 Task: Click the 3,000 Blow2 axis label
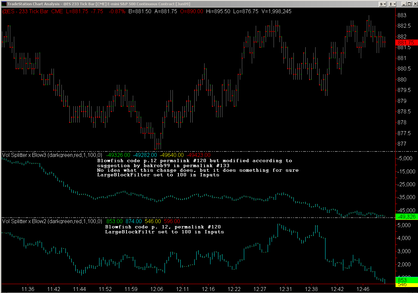pyautogui.click(x=405, y=251)
